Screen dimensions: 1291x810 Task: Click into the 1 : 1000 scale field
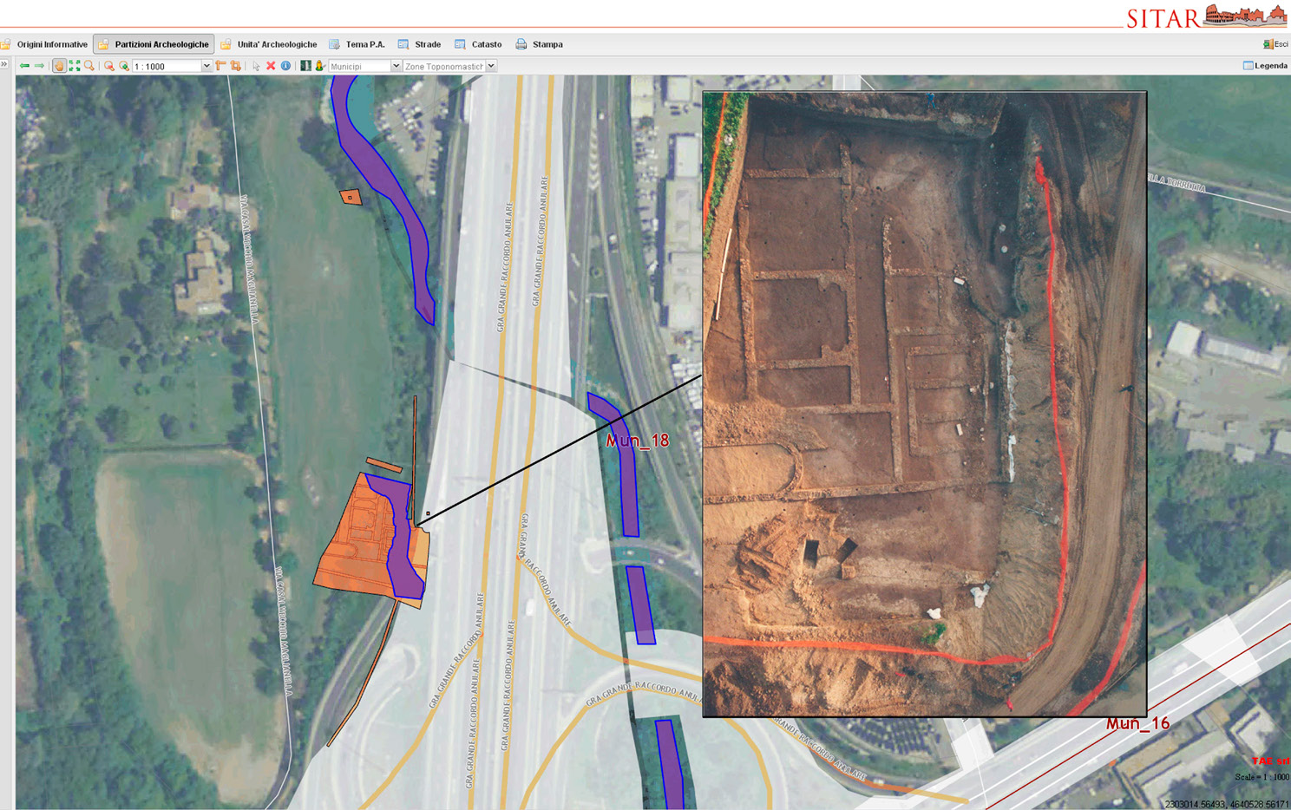coord(167,66)
